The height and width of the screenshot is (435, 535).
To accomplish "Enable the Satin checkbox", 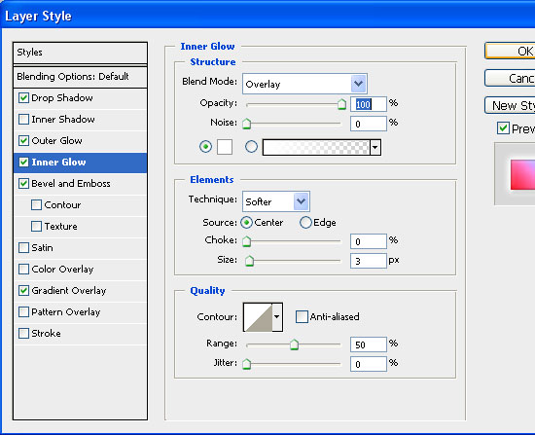I will (x=23, y=248).
